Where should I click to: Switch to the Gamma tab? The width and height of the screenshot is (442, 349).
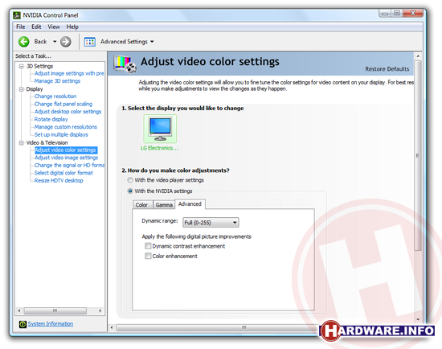point(164,205)
